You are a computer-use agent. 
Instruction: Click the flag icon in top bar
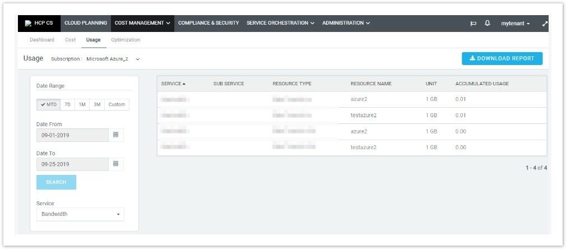(473, 24)
